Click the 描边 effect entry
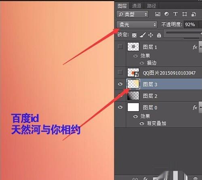This screenshot has height=180, width=202. [151, 63]
